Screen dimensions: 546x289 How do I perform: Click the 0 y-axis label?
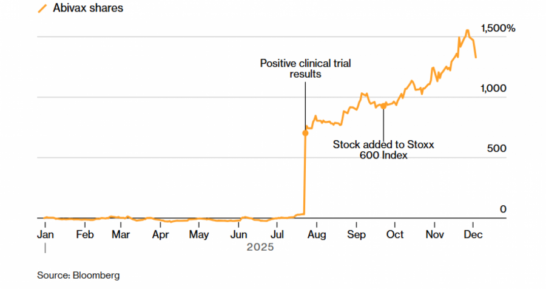pyautogui.click(x=503, y=209)
